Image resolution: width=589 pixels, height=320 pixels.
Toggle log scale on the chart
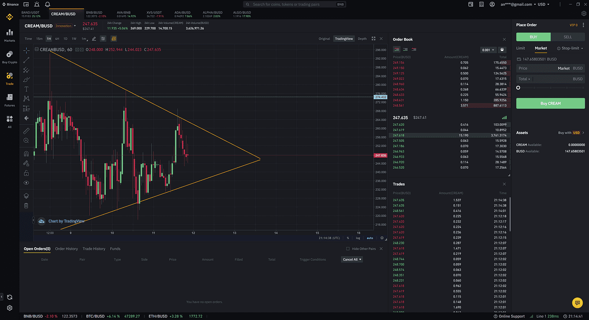358,238
